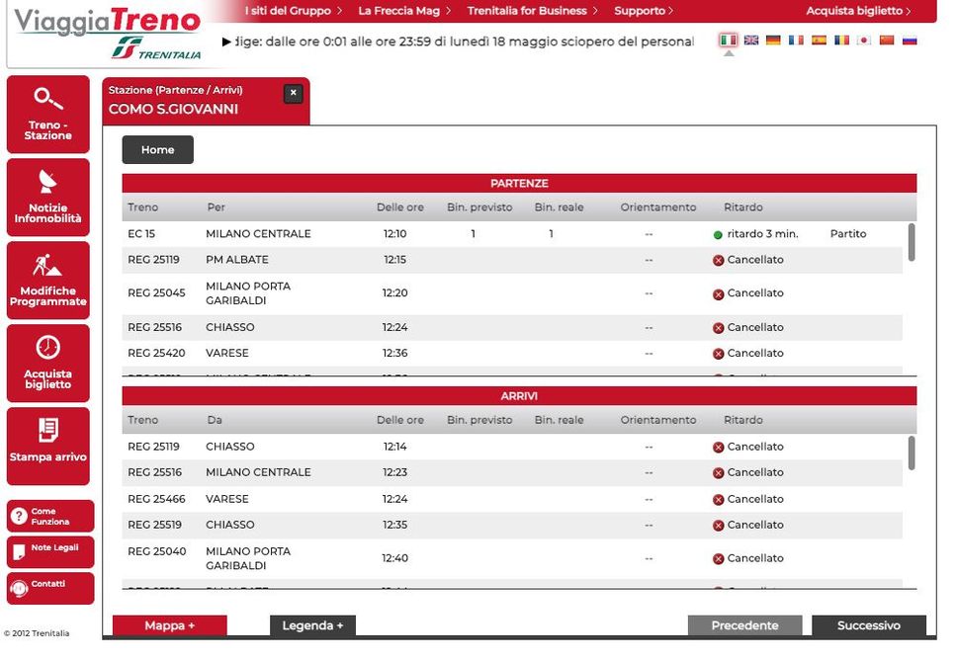Switch language to Spanish flag

819,41
